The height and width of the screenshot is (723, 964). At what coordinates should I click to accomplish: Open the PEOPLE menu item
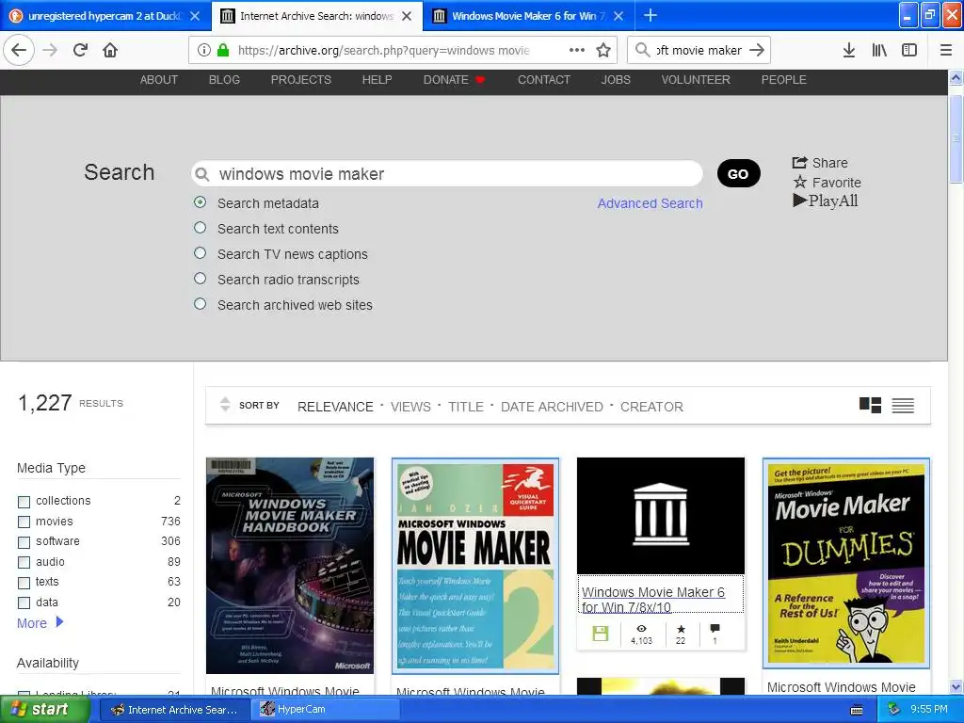point(783,80)
